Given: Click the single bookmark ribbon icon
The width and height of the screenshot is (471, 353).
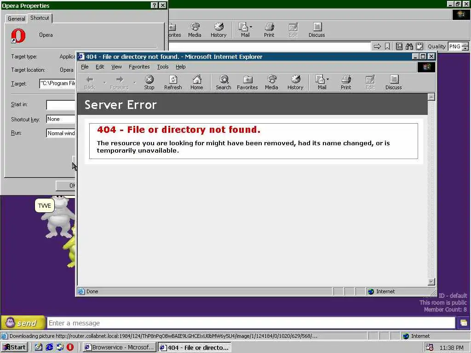Looking at the screenshot, I should point(387,46).
